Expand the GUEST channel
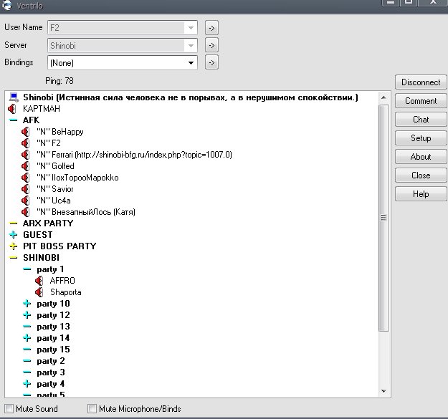This screenshot has width=448, height=419. click(13, 235)
